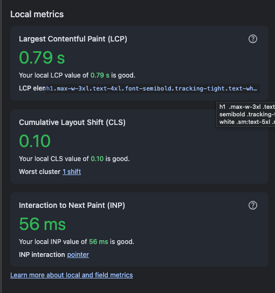275x293 pixels.
Task: Click the "Interaction to Next Paint (INP)" title
Action: (72, 205)
